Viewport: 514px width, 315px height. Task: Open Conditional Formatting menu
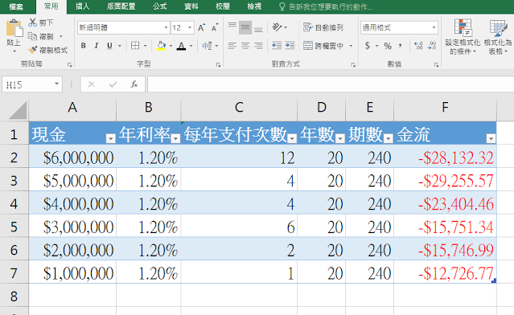(463, 37)
